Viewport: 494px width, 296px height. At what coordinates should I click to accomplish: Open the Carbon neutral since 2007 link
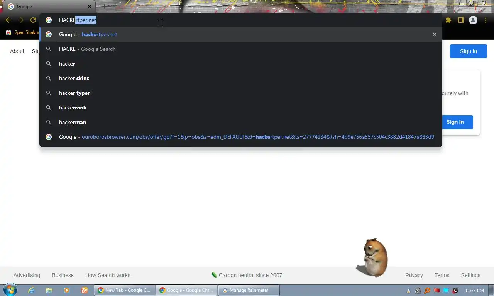[x=247, y=275]
